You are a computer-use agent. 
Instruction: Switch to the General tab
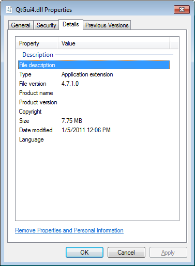coord(21,25)
